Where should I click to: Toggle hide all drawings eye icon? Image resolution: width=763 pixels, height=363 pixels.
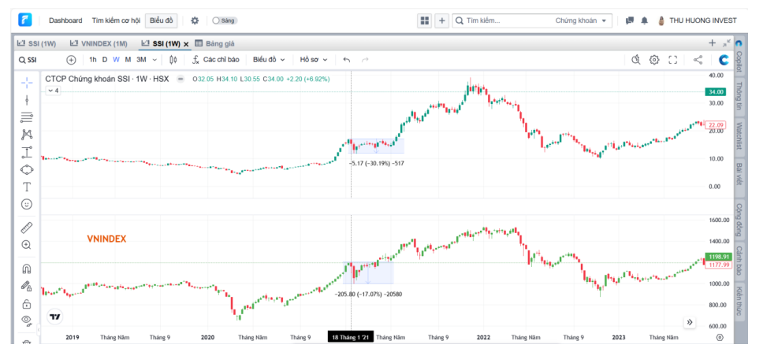tap(27, 320)
